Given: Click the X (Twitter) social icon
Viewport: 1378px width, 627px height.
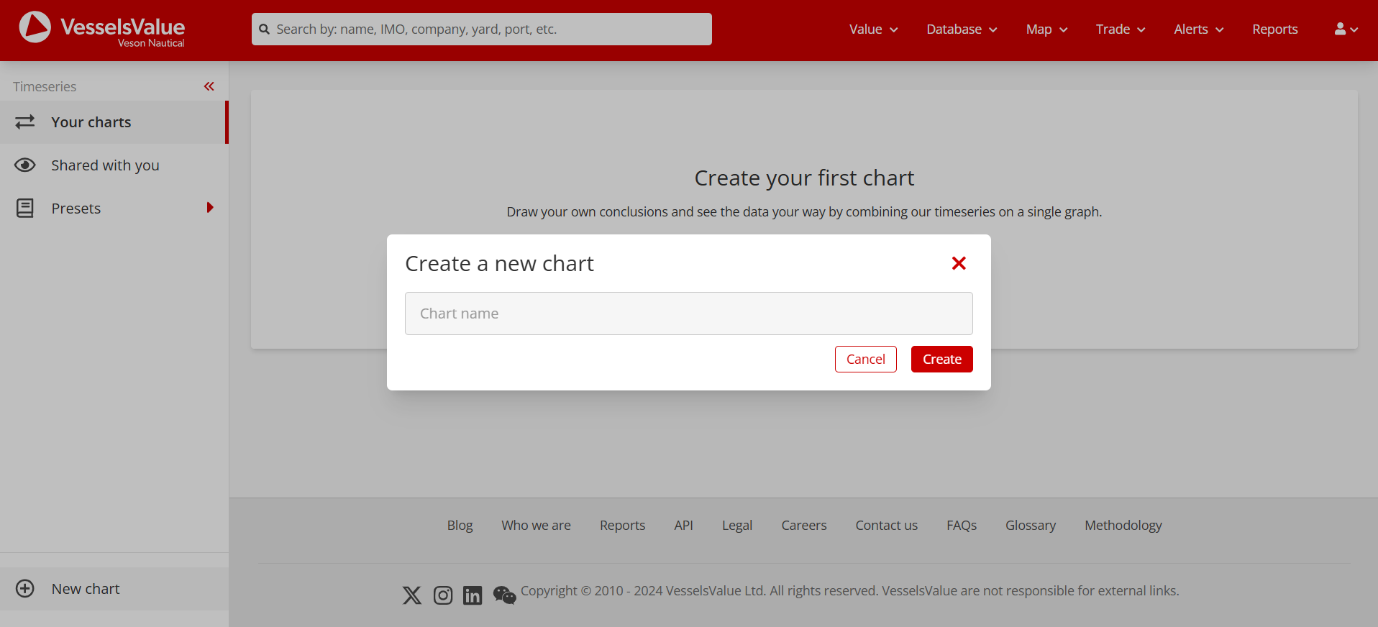Looking at the screenshot, I should pos(412,595).
